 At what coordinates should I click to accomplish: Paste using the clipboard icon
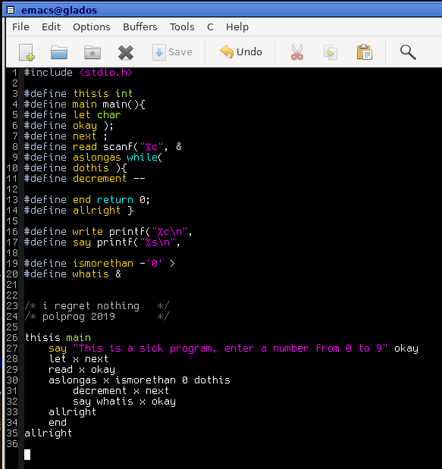click(x=364, y=52)
